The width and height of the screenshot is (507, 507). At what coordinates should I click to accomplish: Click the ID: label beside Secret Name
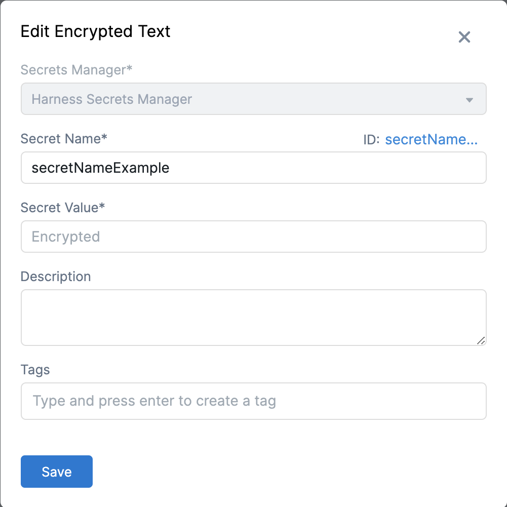[371, 140]
